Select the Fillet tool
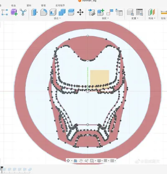 [x=44, y=12]
